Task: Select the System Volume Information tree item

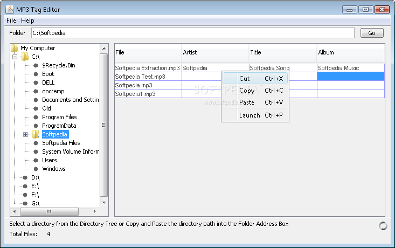Action: tap(70, 151)
